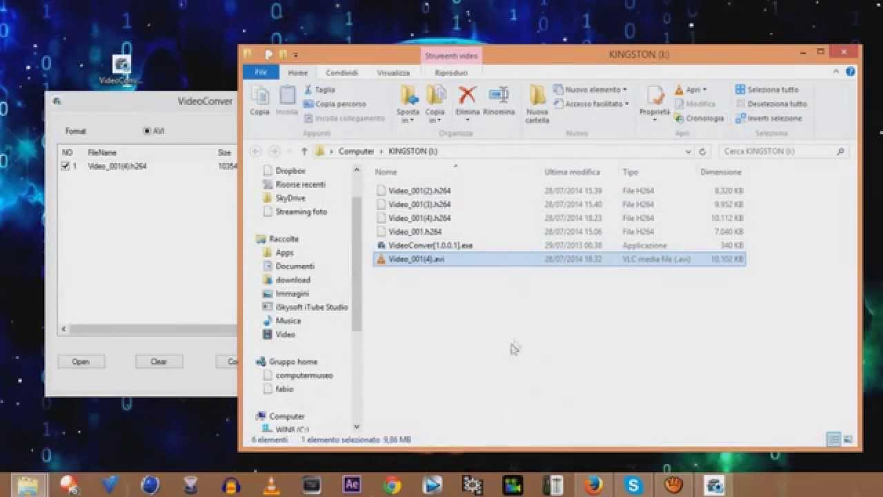This screenshot has width=883, height=497.
Task: Open the Accesso facilitato dropdown
Action: point(591,104)
